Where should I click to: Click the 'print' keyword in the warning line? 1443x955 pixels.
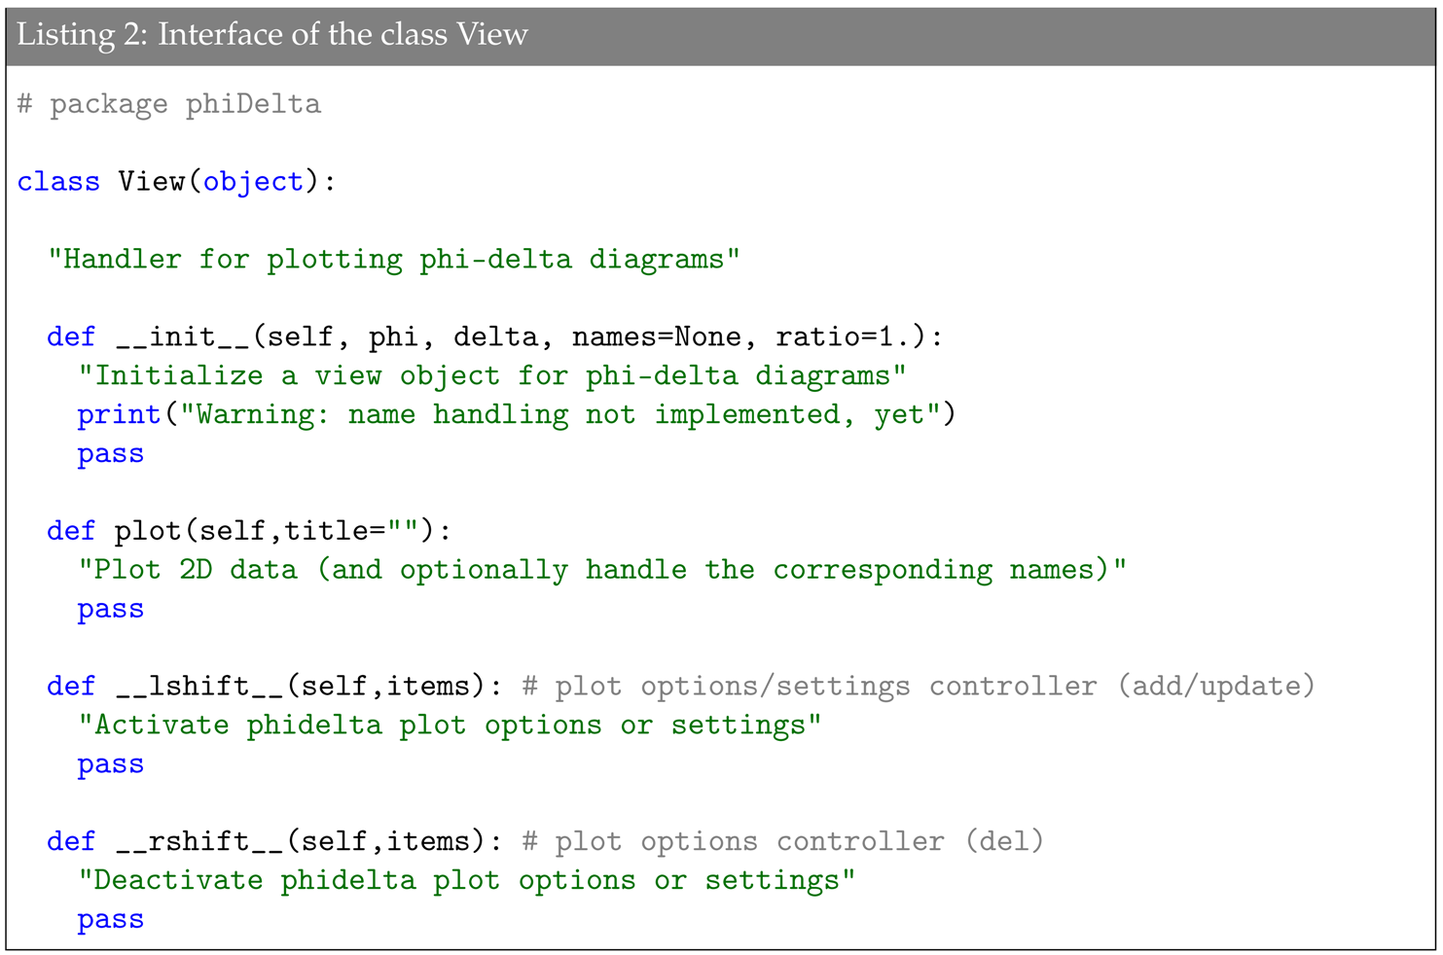(119, 415)
